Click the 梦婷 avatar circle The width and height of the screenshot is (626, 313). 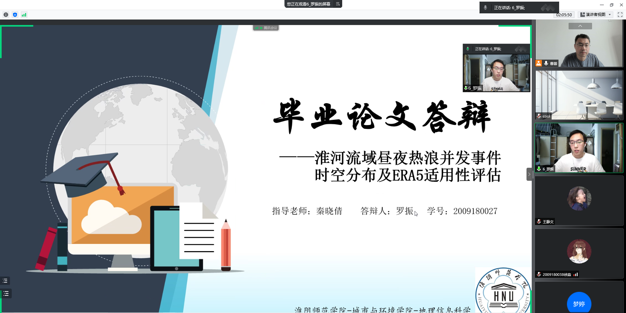coord(579,303)
